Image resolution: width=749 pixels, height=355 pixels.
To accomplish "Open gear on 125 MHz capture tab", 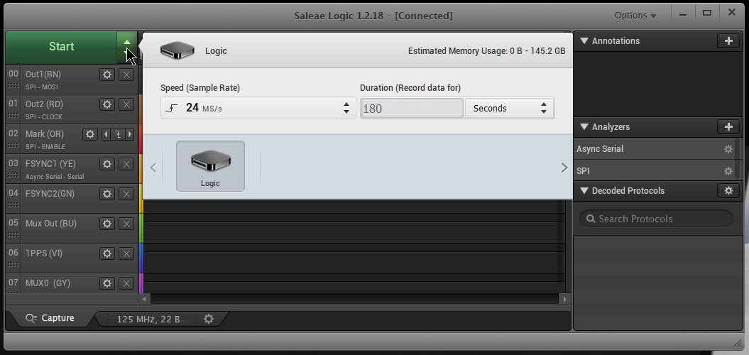I will pyautogui.click(x=209, y=319).
